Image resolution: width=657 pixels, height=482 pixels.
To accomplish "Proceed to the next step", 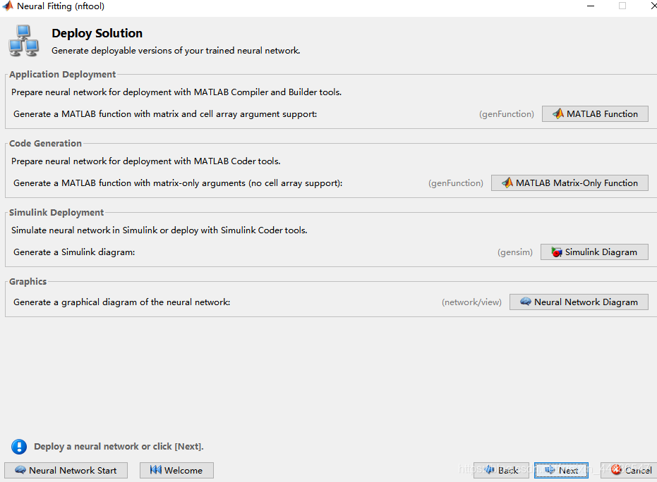I will (x=561, y=470).
